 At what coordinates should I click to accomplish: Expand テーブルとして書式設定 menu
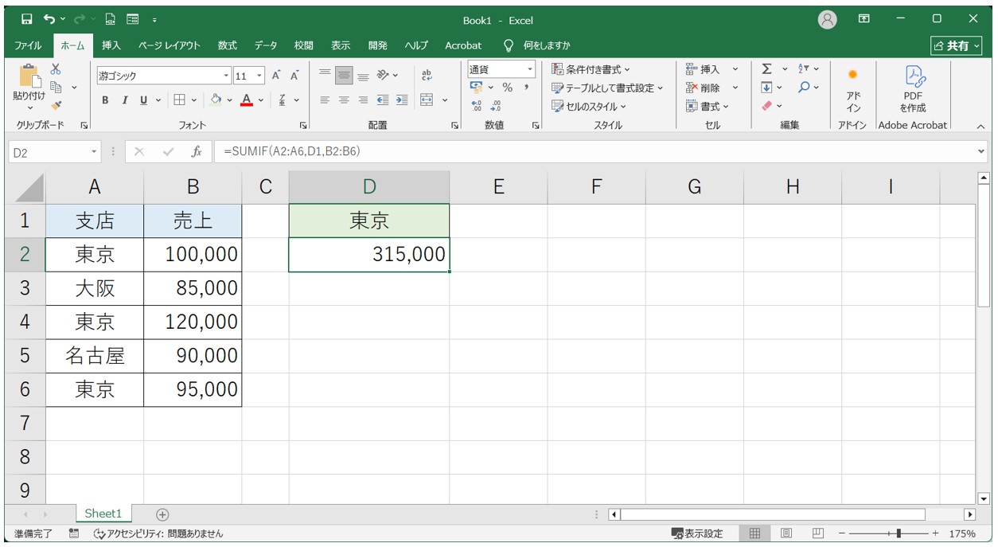click(608, 88)
